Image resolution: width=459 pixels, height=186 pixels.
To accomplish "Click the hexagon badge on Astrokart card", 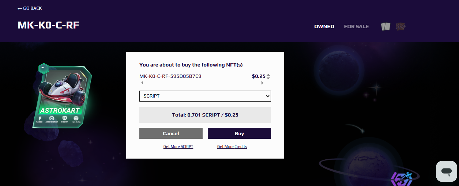I will coord(44,68).
